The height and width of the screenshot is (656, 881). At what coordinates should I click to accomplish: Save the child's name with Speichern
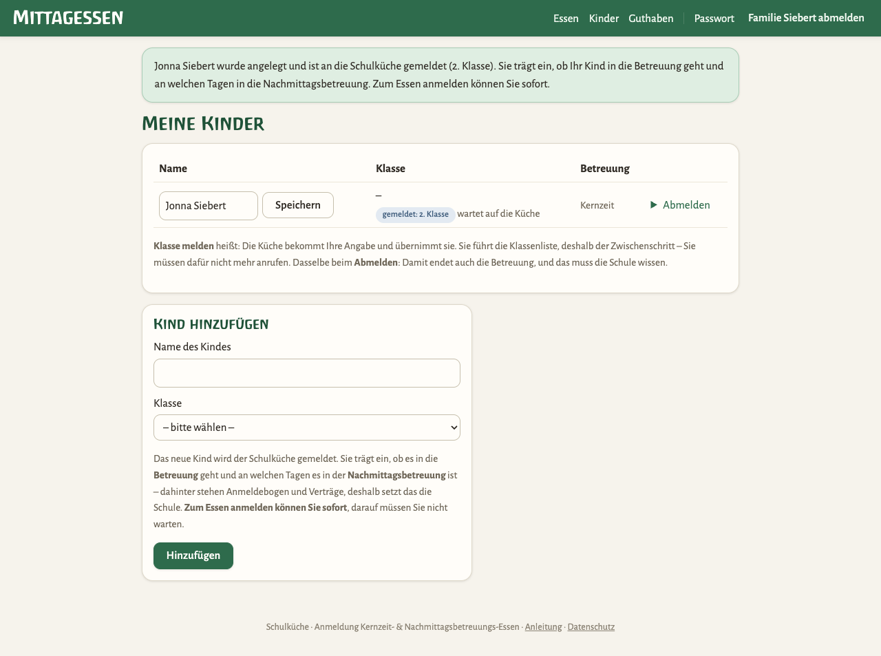(x=298, y=205)
